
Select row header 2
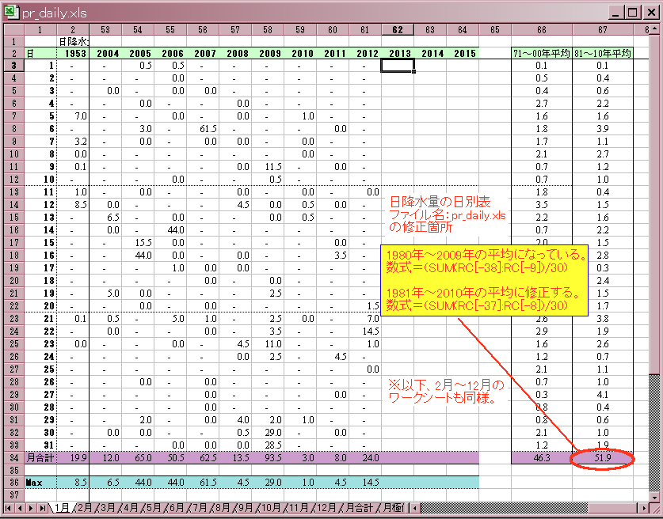(x=14, y=54)
